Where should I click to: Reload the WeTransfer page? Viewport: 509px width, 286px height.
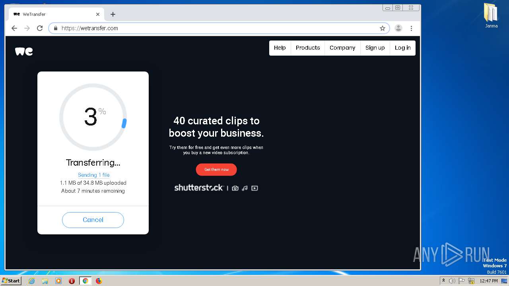coord(40,28)
